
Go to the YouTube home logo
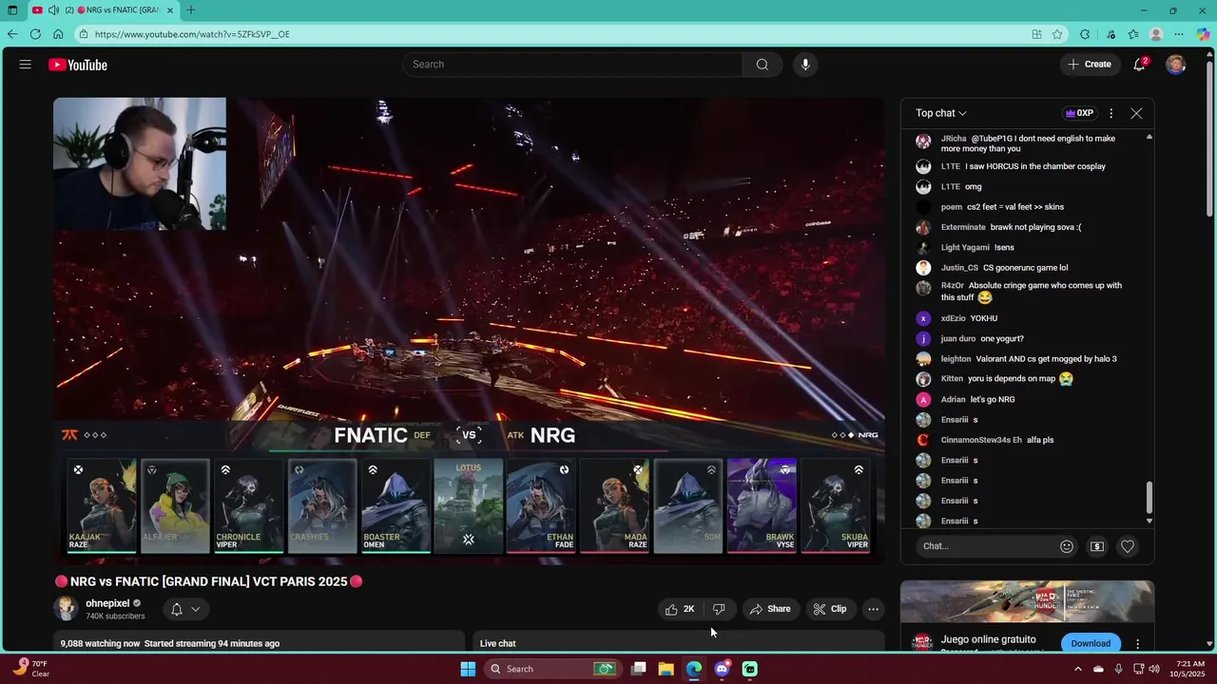click(78, 65)
